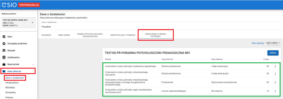Click the value 15 in Liczba column
The height and width of the screenshot is (99, 283).
point(268,91)
